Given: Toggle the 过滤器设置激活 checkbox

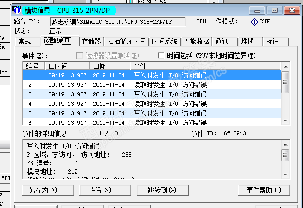Looking at the screenshot, I should click(79, 56).
